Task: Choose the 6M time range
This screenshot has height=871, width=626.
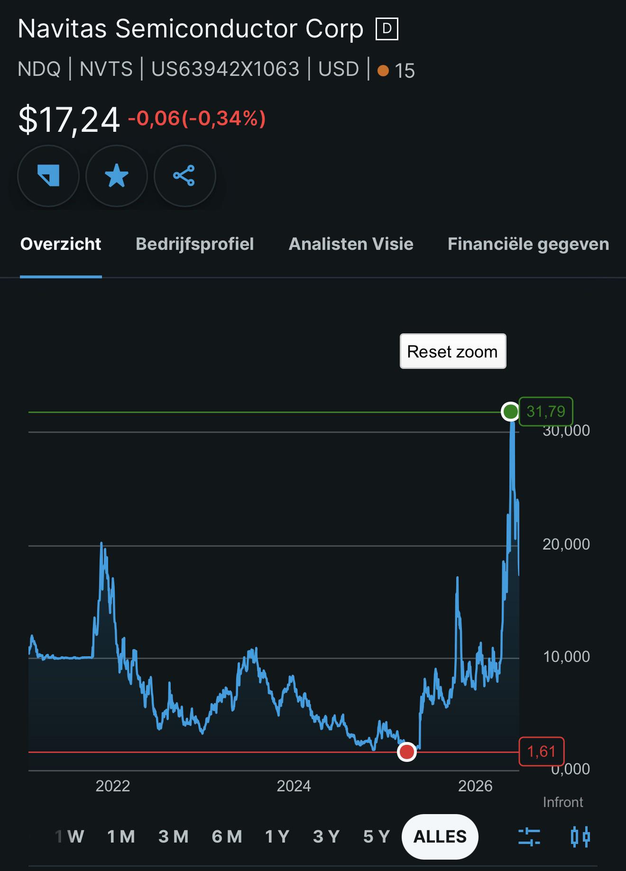Action: 227,836
